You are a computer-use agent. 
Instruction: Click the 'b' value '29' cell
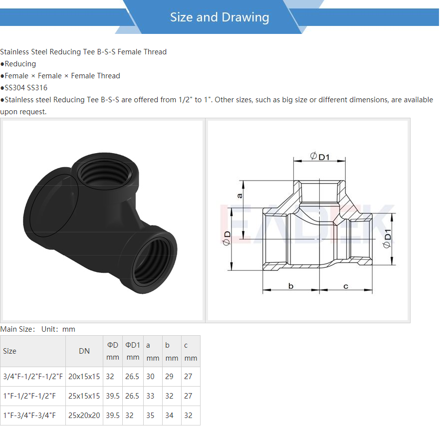click(172, 377)
